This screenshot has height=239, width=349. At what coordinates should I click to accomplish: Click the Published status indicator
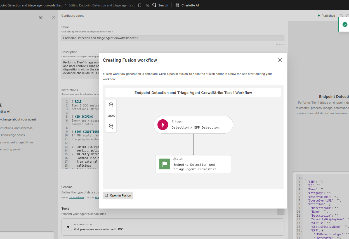(327, 16)
